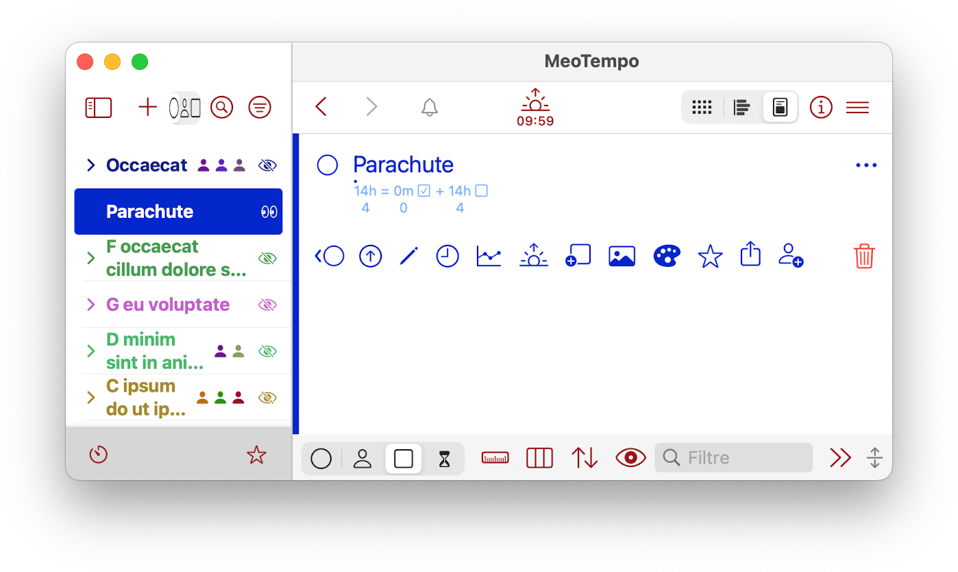Open notifications bell
This screenshot has width=958, height=572.
pyautogui.click(x=430, y=107)
